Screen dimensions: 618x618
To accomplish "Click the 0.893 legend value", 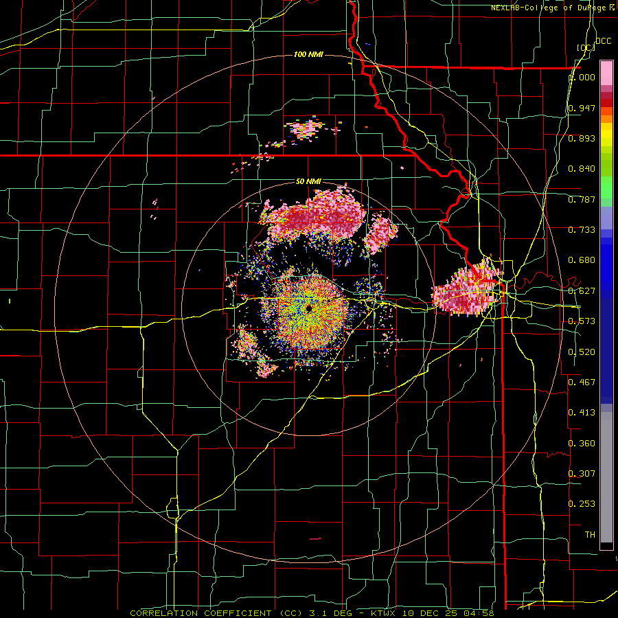I will [582, 138].
